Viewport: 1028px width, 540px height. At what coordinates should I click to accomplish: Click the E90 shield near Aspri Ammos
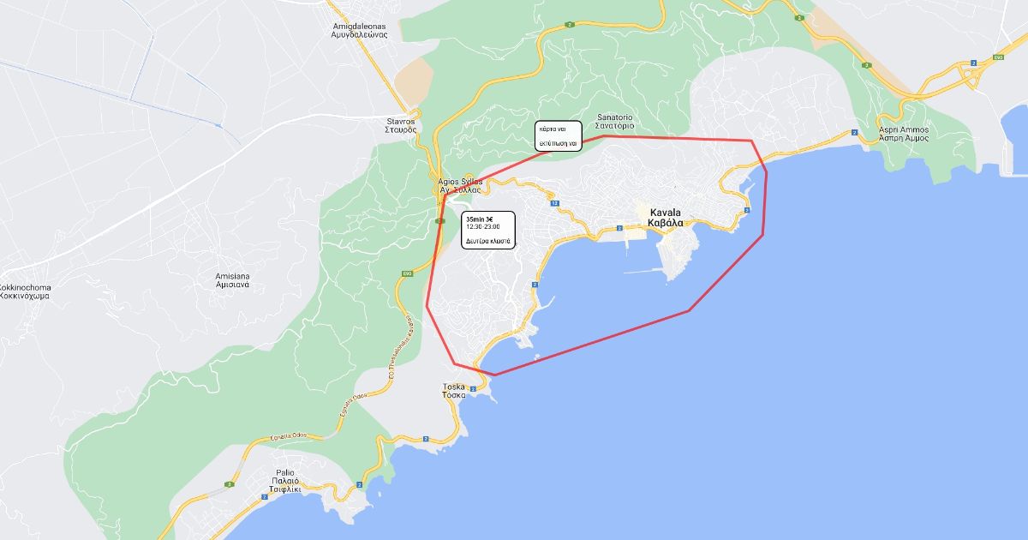pos(998,57)
